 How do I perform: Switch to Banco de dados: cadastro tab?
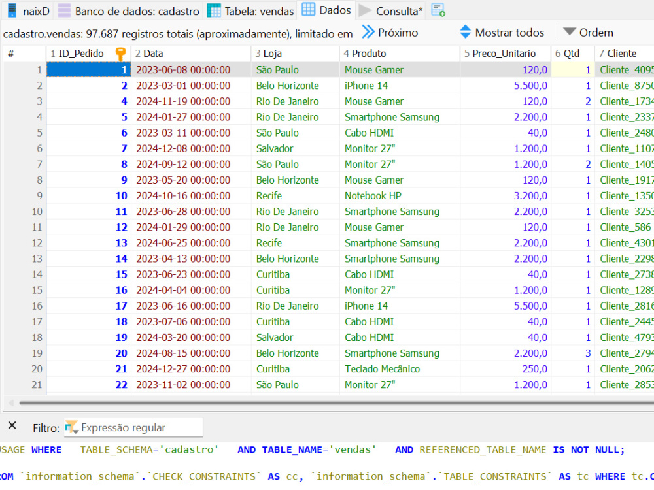coord(128,11)
